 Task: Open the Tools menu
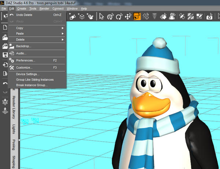33,9
